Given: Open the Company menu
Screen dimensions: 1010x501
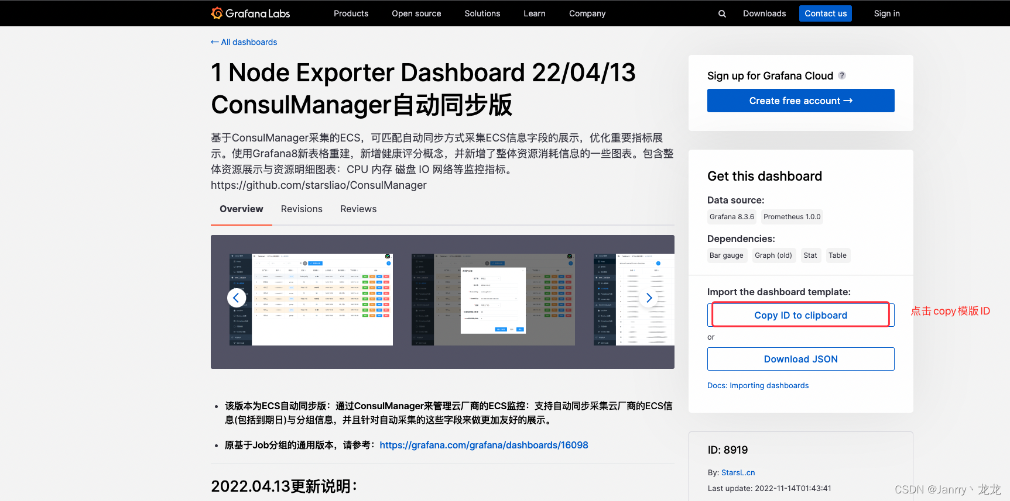Looking at the screenshot, I should (587, 13).
